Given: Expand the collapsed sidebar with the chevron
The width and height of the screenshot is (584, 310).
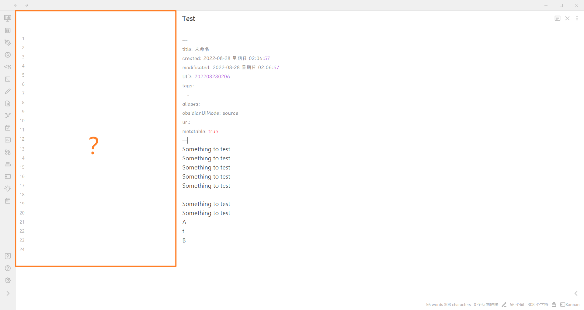Looking at the screenshot, I should pos(8,293).
